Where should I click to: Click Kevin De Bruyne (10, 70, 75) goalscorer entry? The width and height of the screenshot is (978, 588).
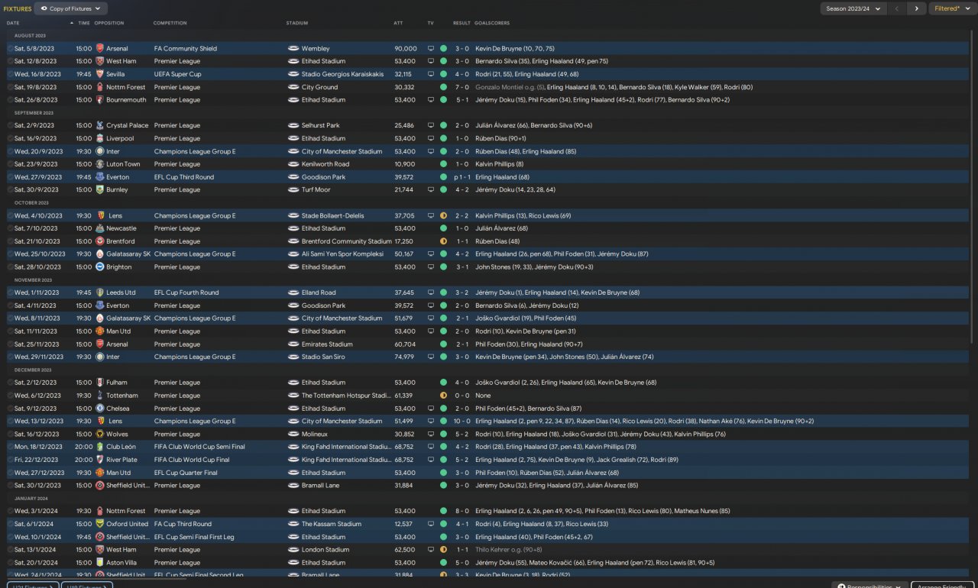(515, 49)
